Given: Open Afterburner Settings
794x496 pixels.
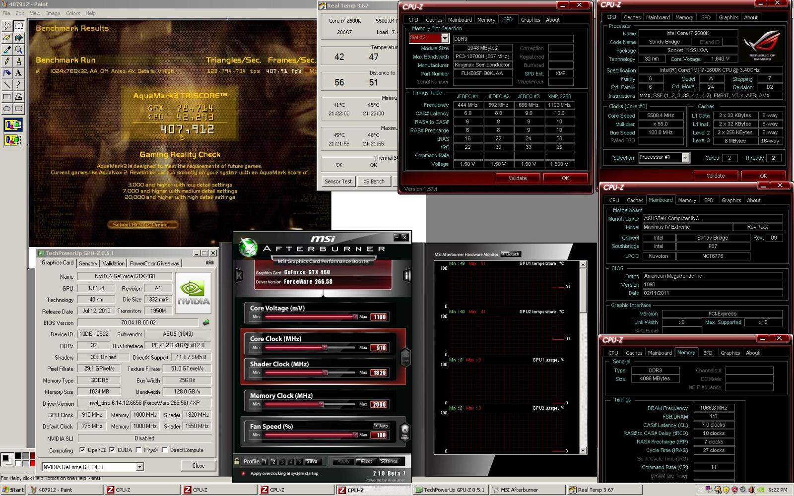Looking at the screenshot, I should click(x=389, y=461).
